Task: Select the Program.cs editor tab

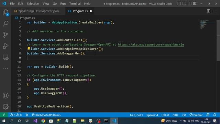Action: pyautogui.click(x=80, y=11)
